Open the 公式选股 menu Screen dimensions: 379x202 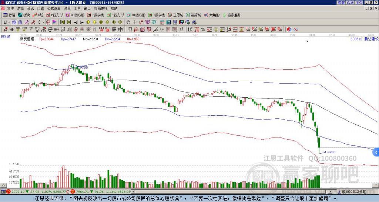pyautogui.click(x=54, y=8)
